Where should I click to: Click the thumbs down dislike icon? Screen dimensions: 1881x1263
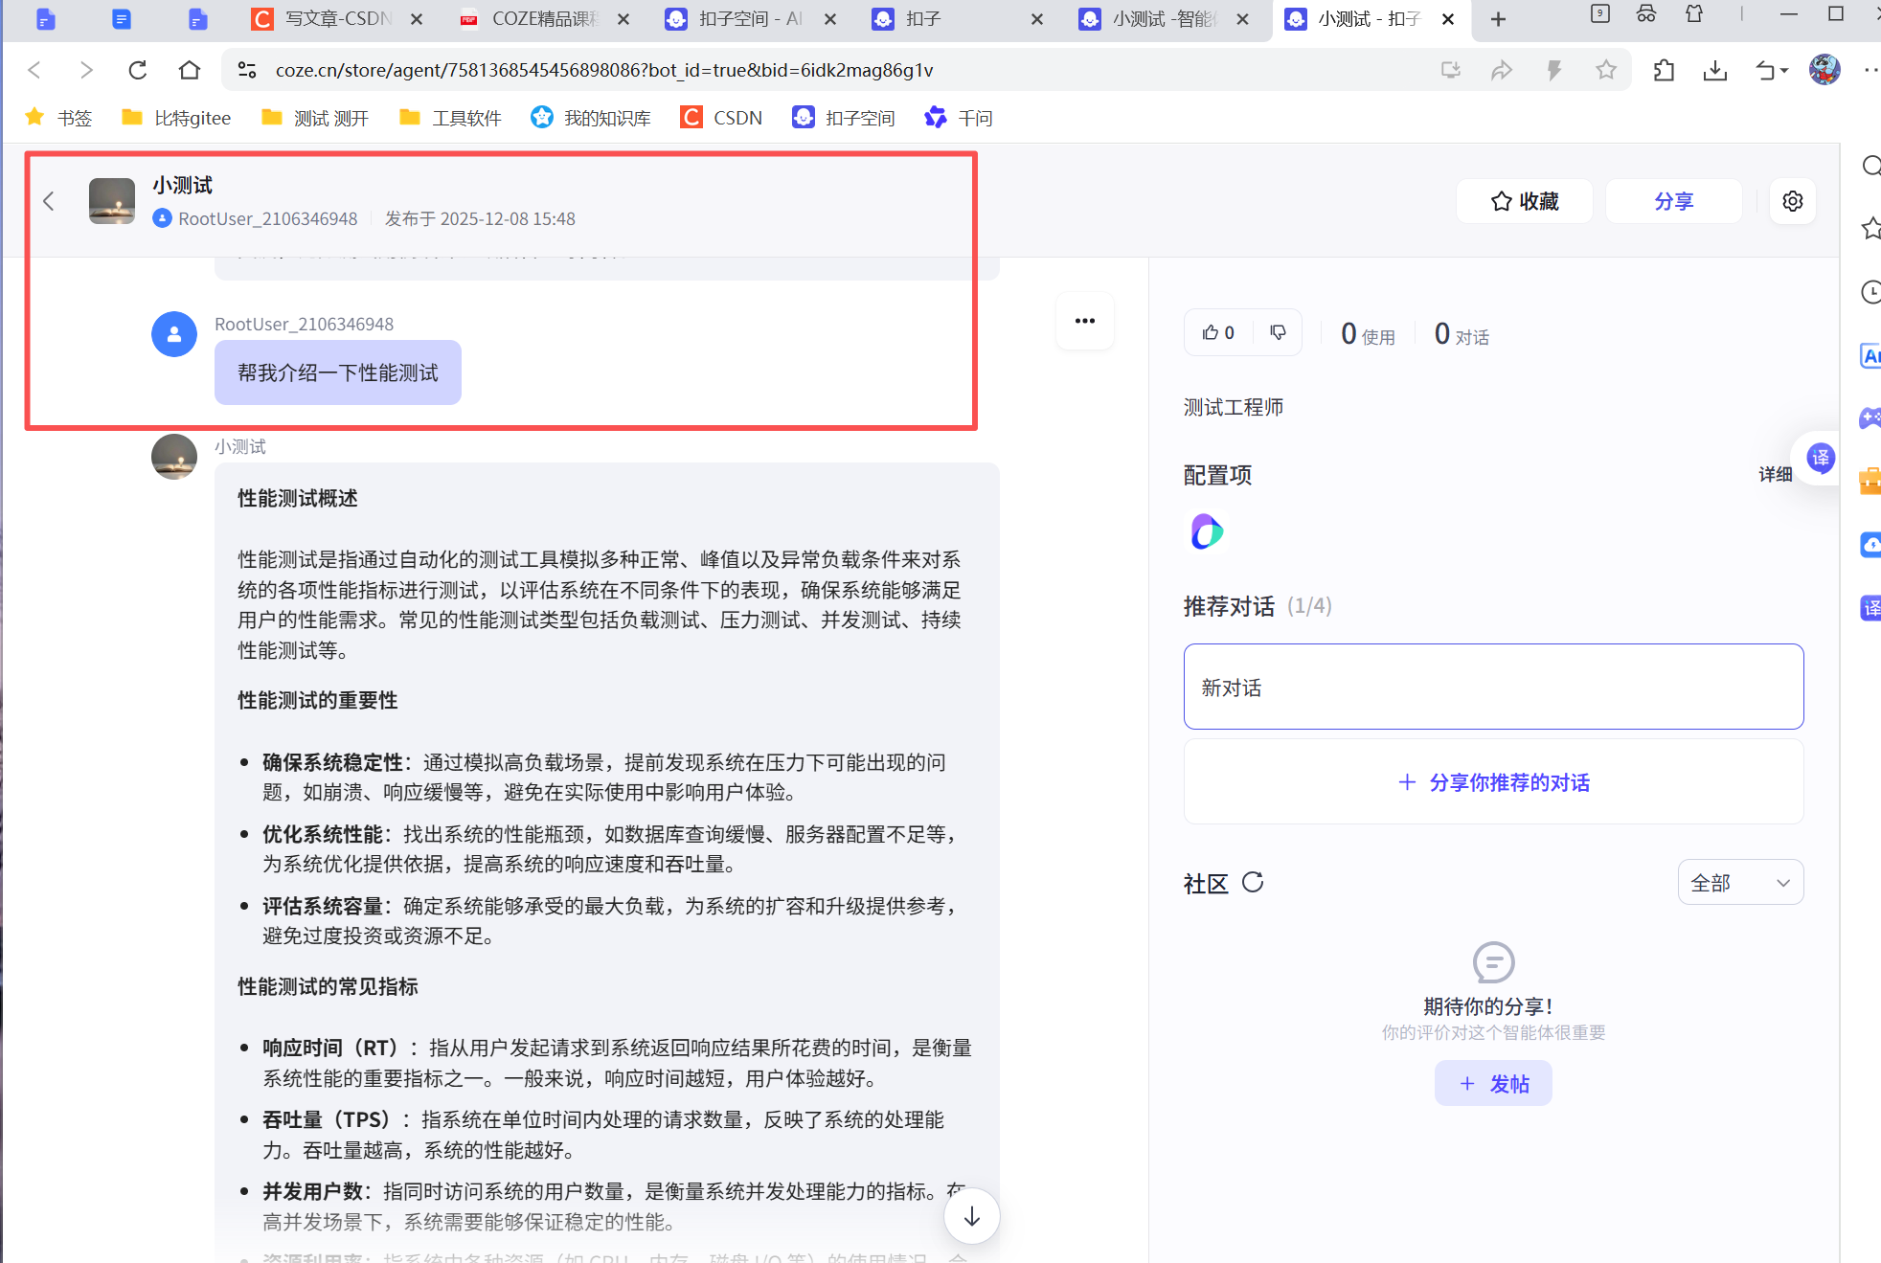coord(1278,332)
